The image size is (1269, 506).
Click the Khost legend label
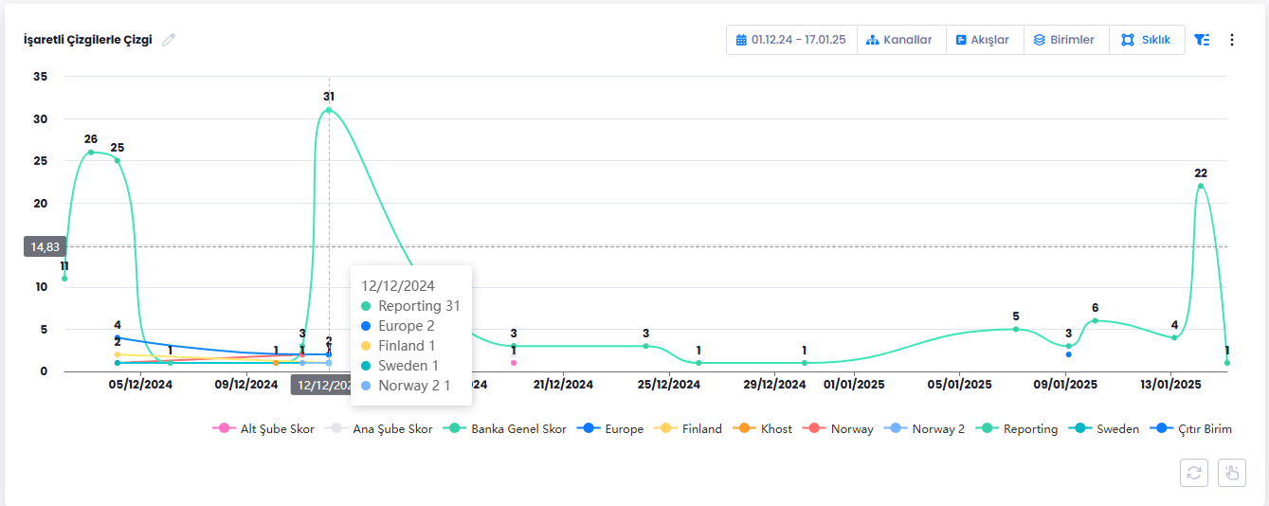tap(776, 429)
